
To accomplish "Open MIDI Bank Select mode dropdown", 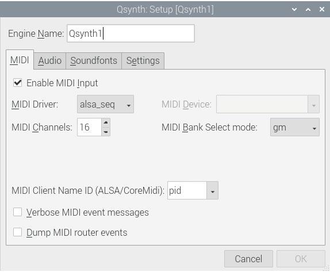I will (294, 127).
